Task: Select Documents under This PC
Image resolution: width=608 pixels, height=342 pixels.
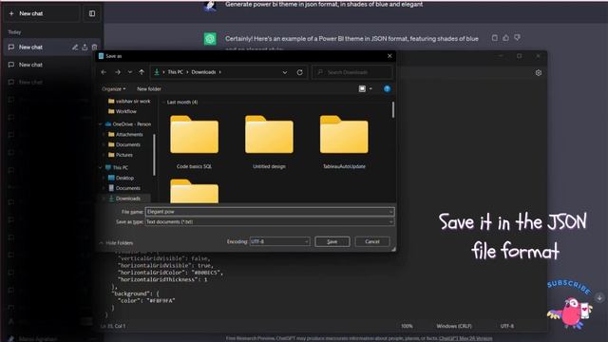Action: [x=124, y=188]
